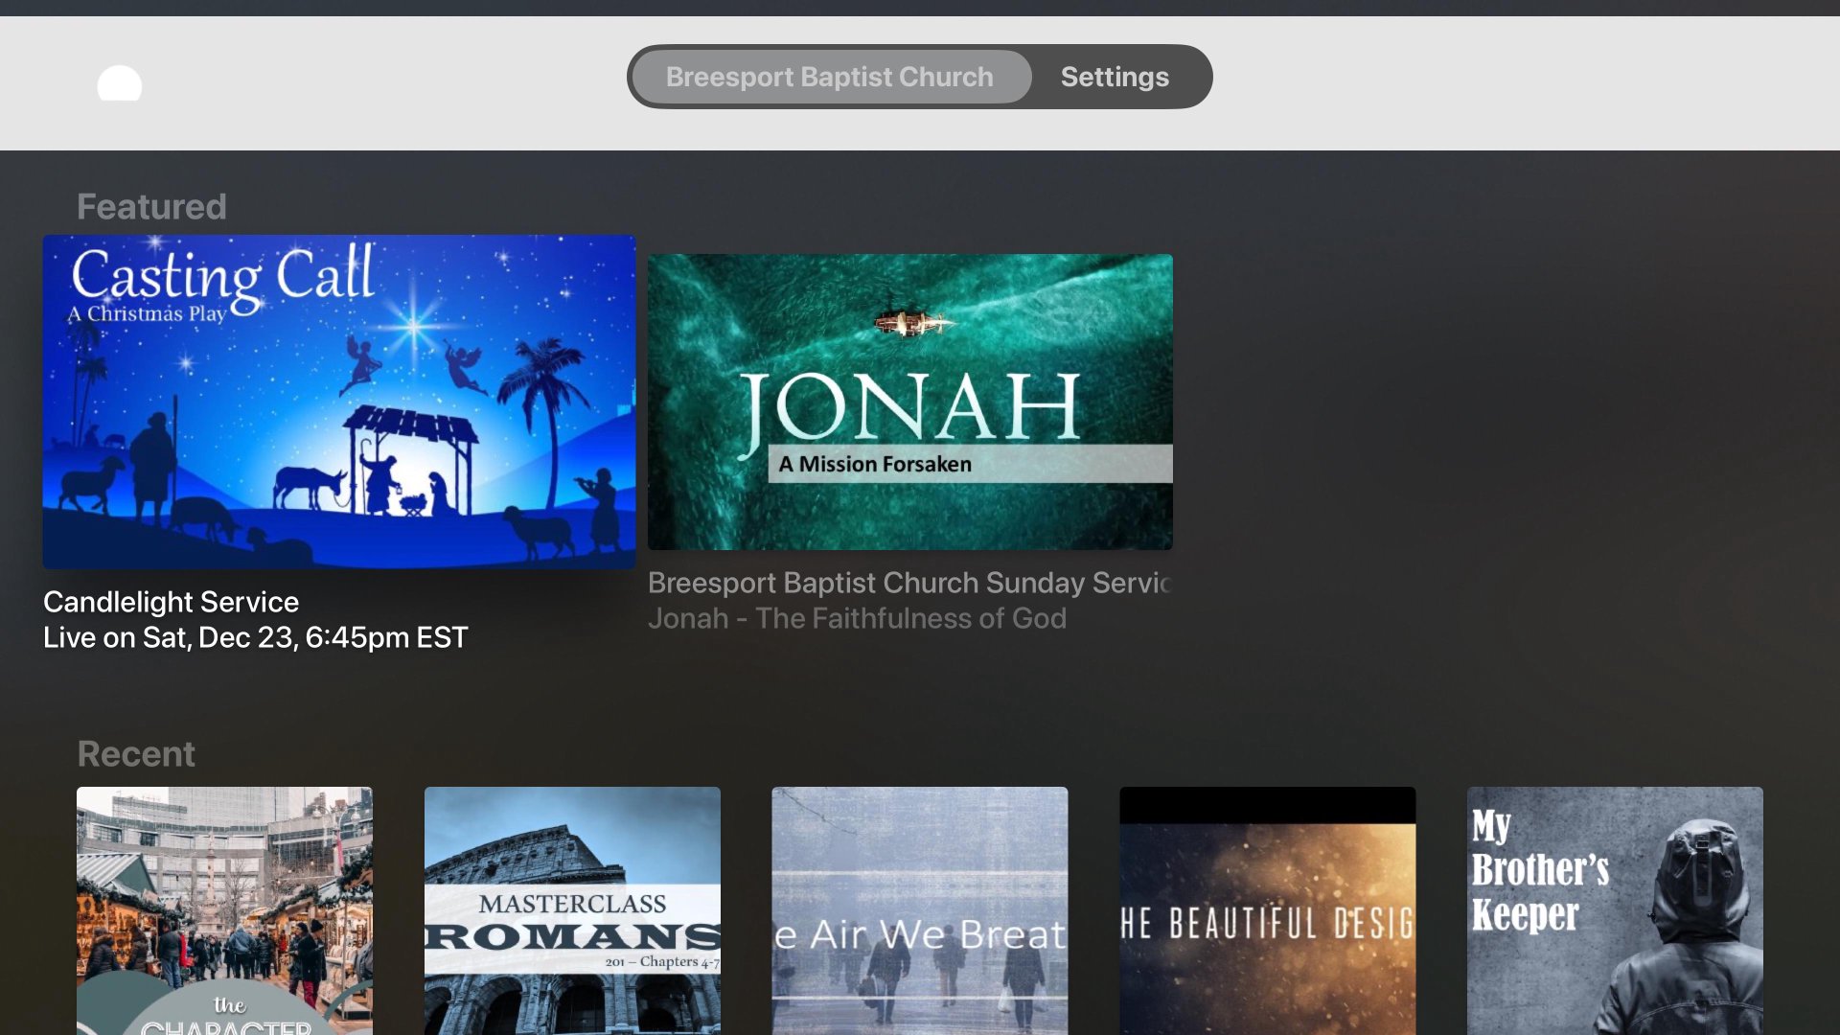Click the Featured section heading

point(151,207)
